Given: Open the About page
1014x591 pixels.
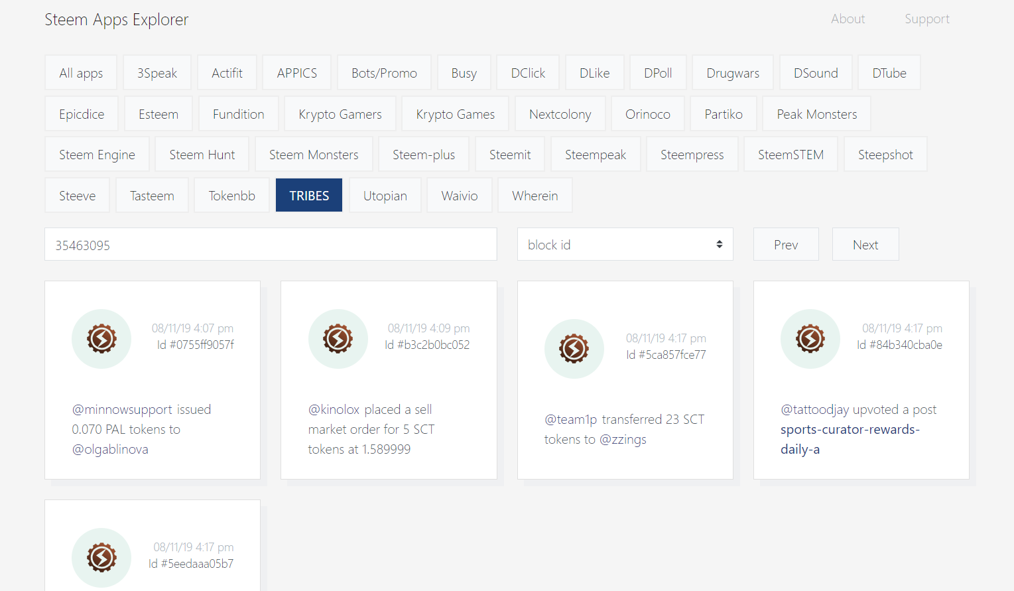Looking at the screenshot, I should 848,19.
